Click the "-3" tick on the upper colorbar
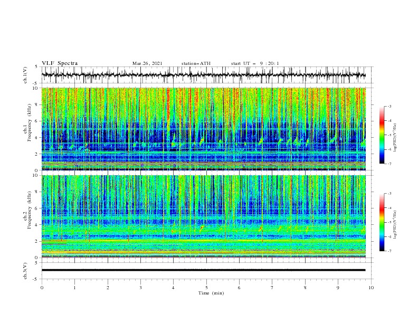 click(x=389, y=106)
